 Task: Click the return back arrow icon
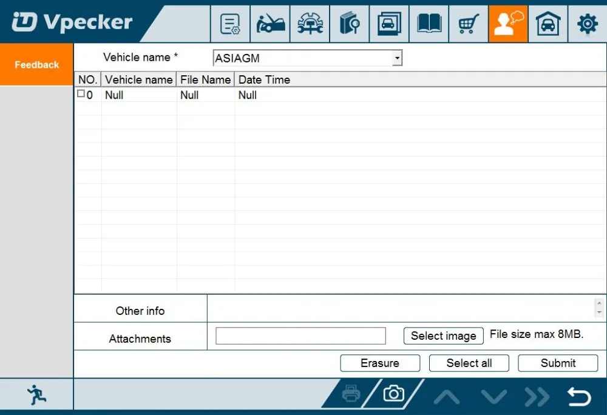[x=579, y=396]
